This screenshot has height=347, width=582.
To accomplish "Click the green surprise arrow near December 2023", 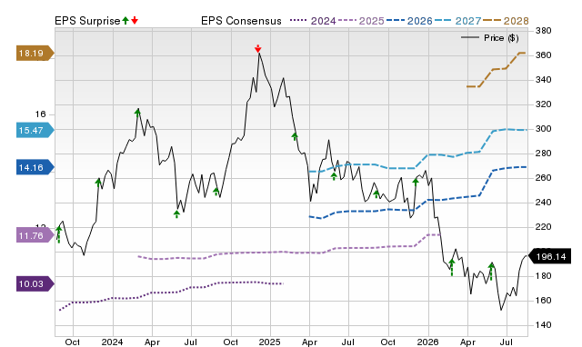I will (98, 183).
